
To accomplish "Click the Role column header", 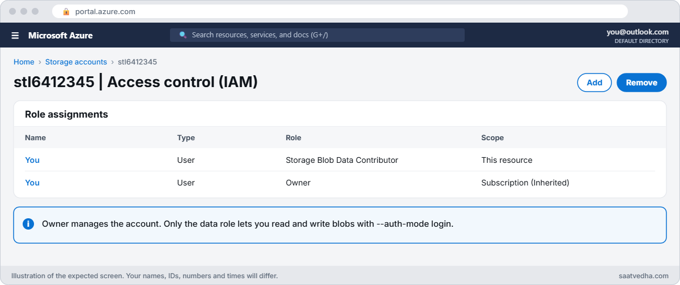I will 294,137.
